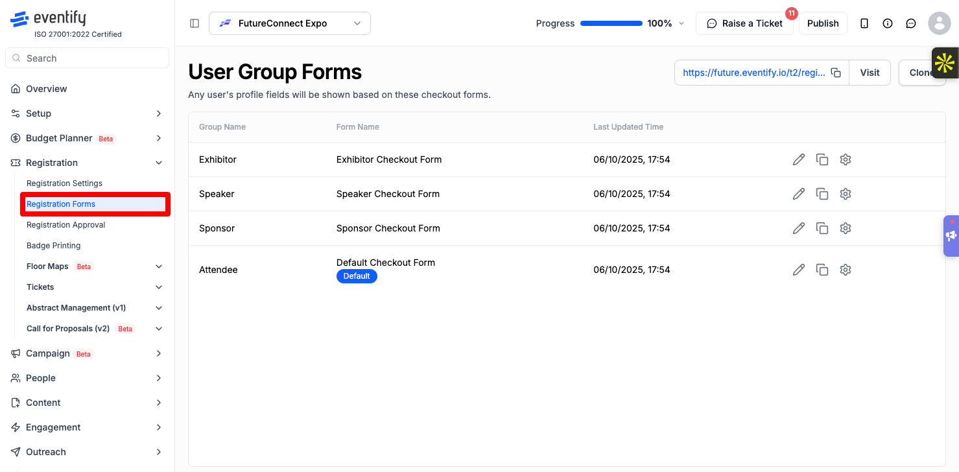Open settings gear for Exhibitor row
The width and height of the screenshot is (959, 472).
(845, 159)
